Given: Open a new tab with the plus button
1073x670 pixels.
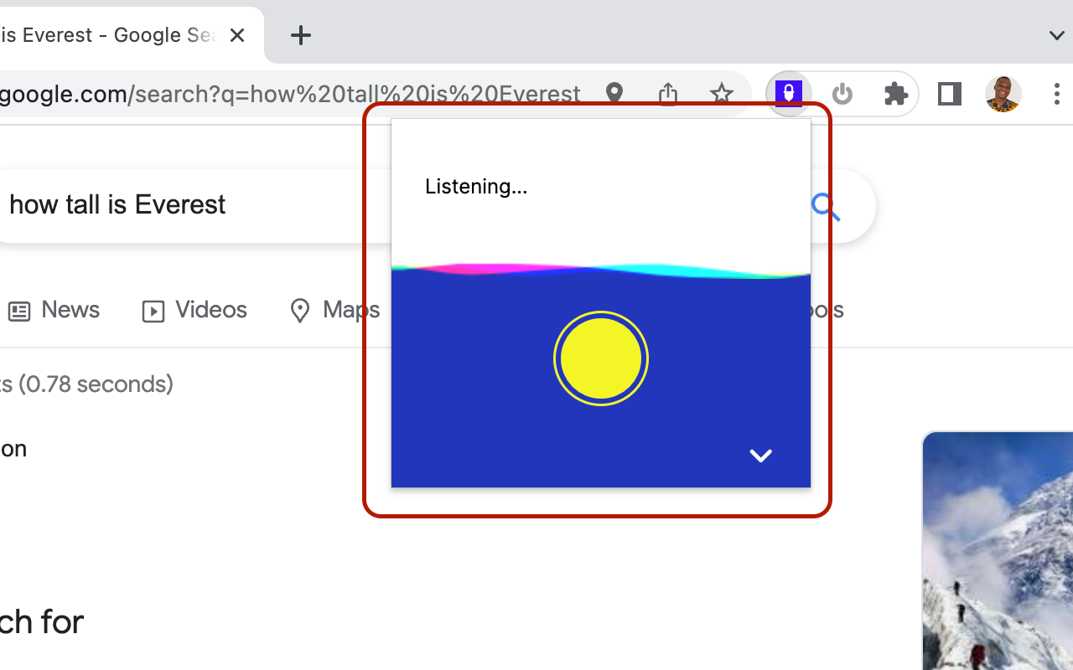Looking at the screenshot, I should (x=300, y=35).
